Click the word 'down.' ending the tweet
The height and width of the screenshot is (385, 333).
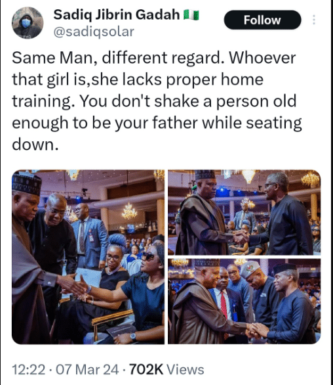coord(35,145)
